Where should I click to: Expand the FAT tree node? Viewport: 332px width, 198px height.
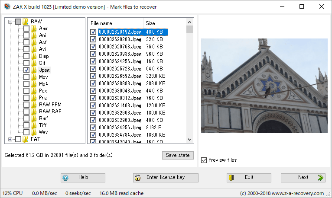(10, 139)
